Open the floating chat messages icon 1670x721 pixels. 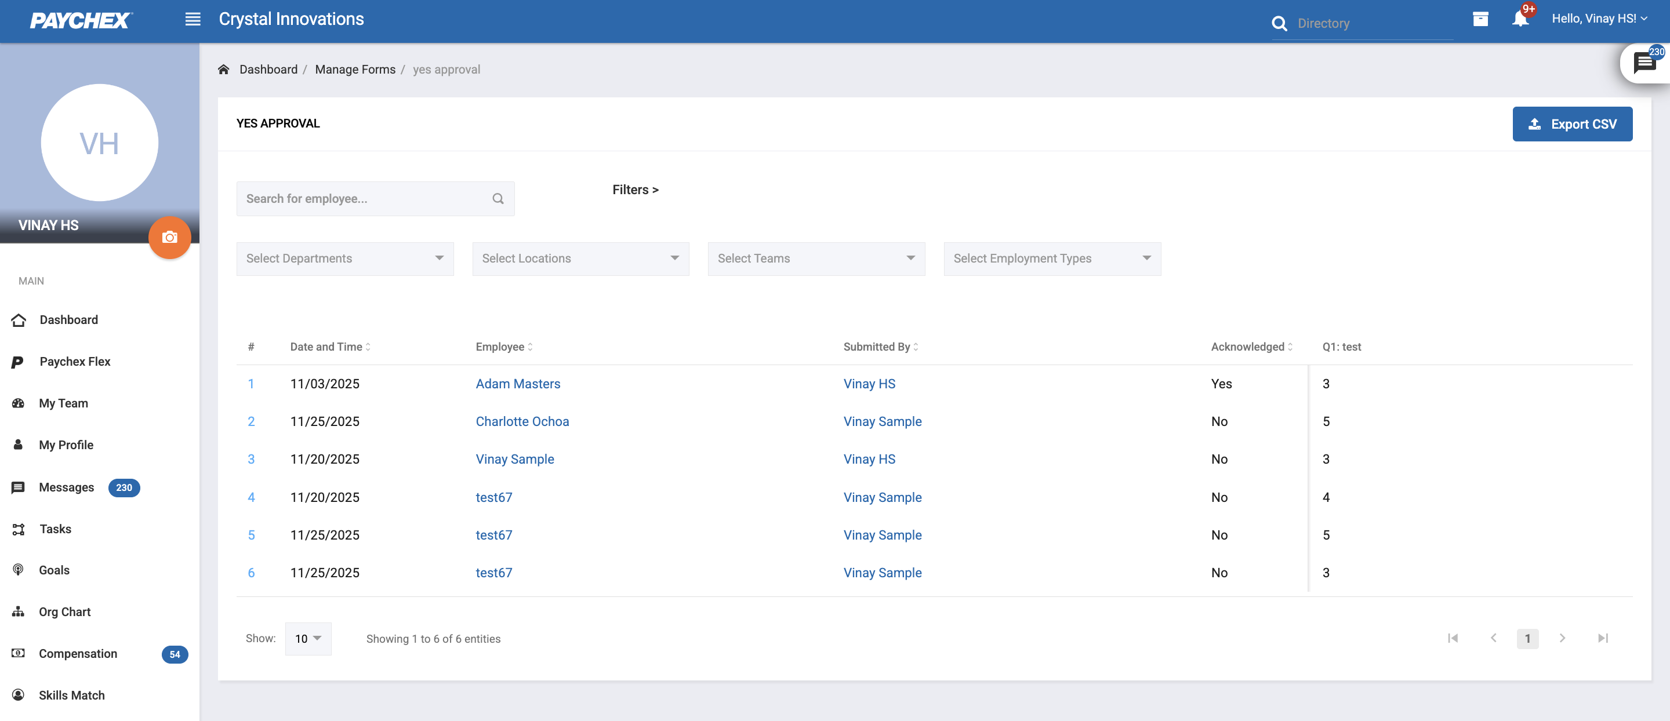(1644, 64)
